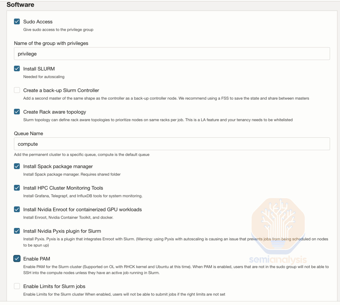Click the Enable PAM SSH description text
340x305 pixels.
click(x=176, y=270)
